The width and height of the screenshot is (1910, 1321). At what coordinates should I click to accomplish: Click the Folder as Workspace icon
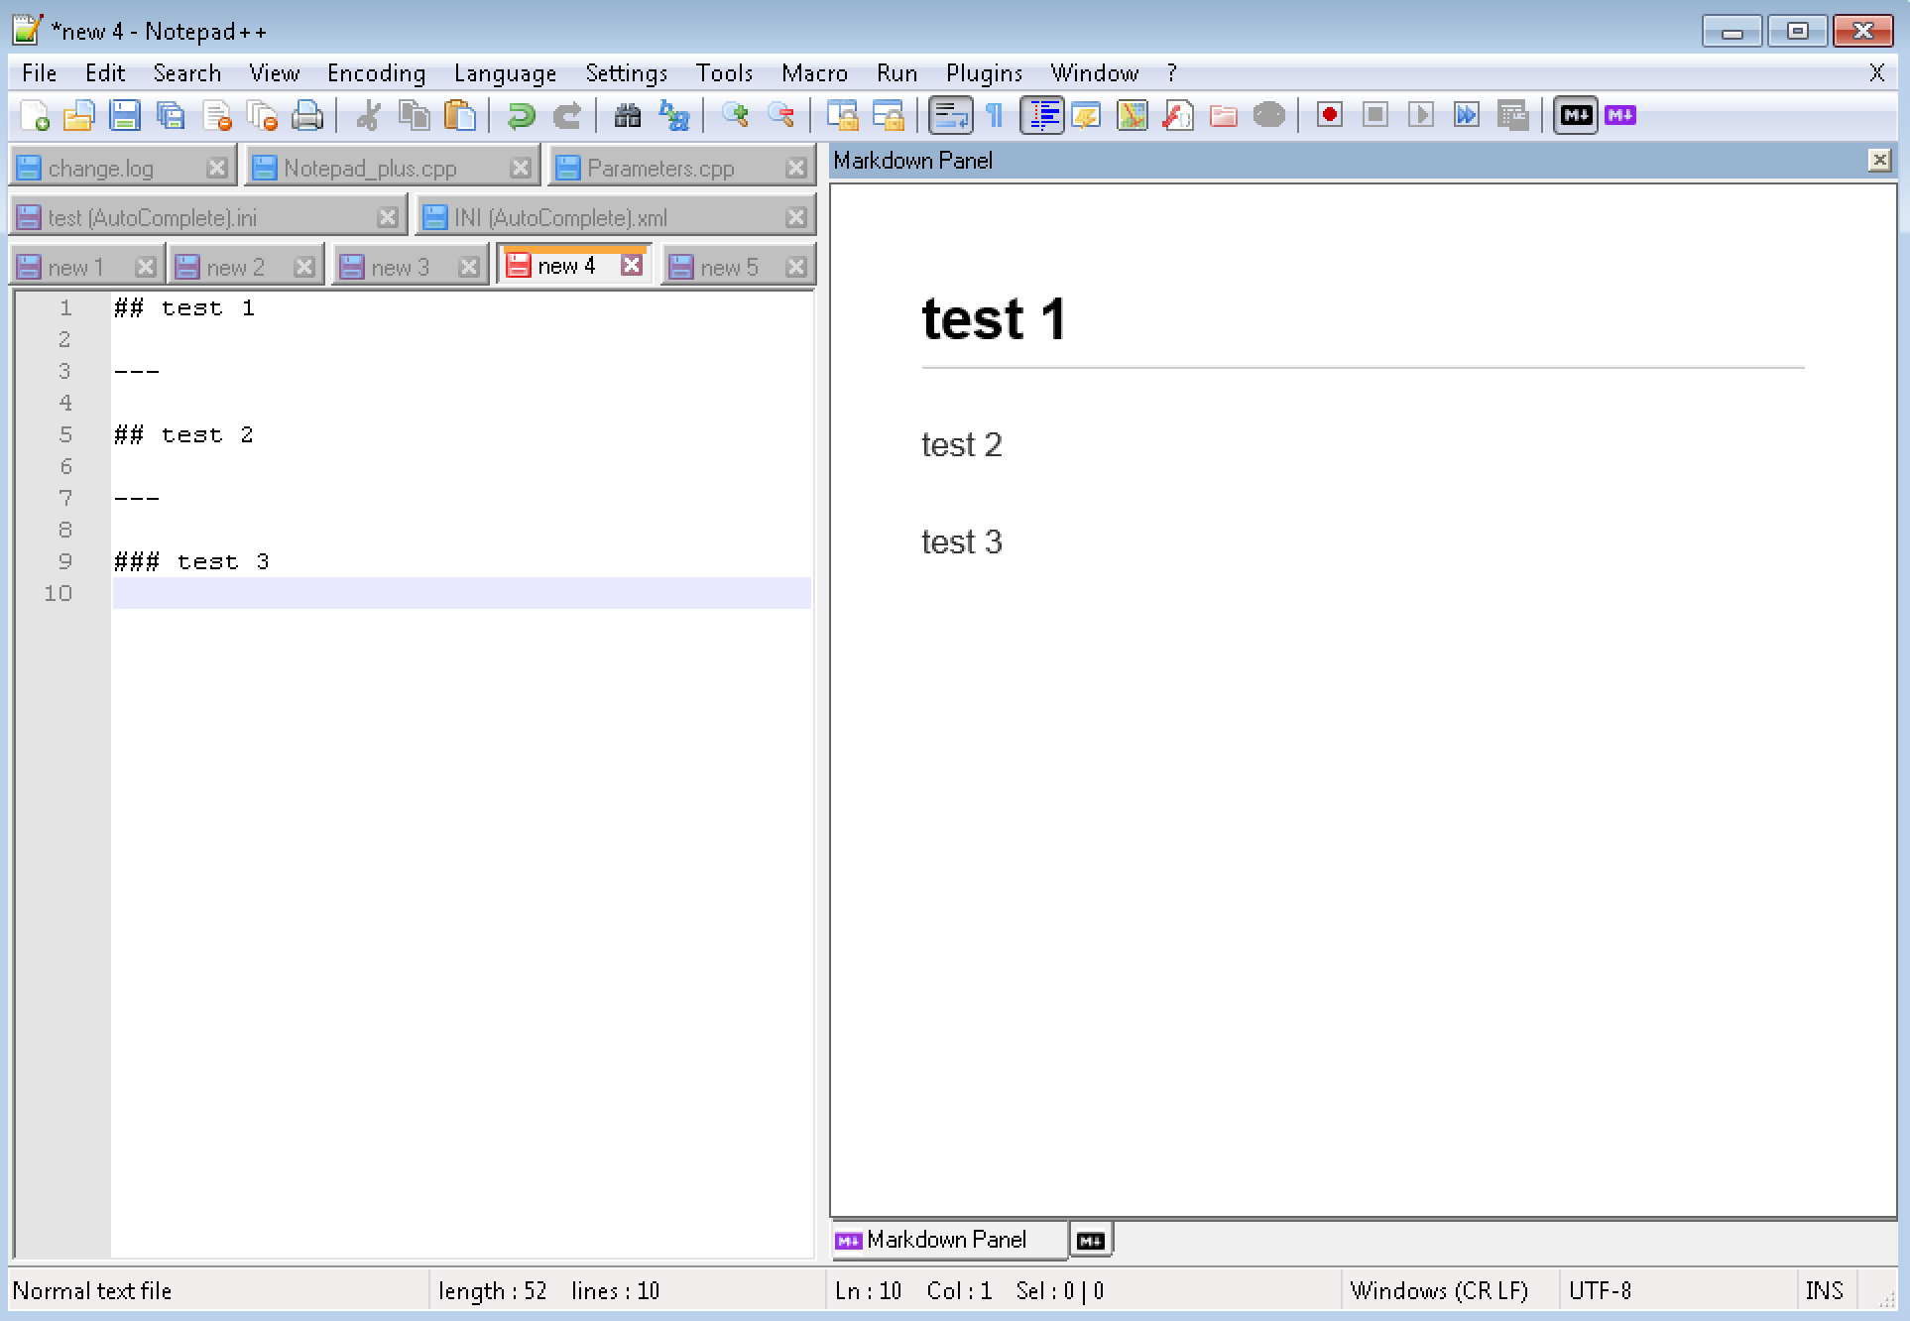point(1224,116)
